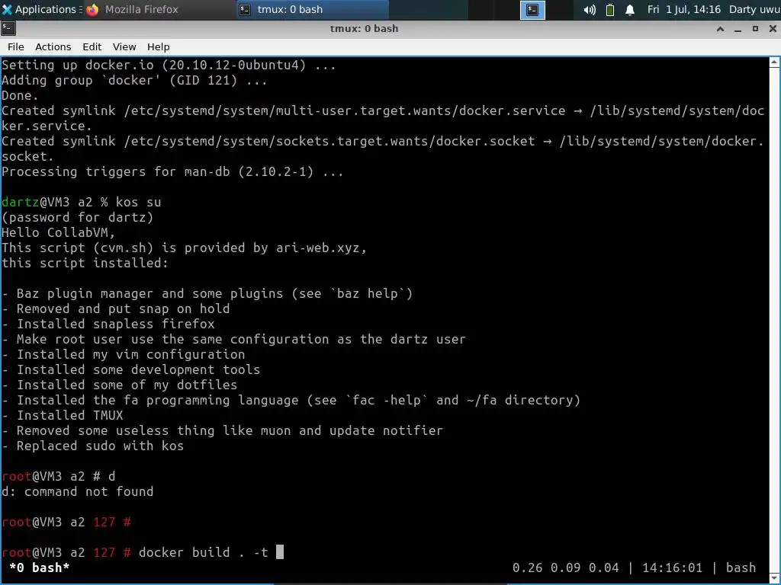
Task: Click the 'd: command not found' line
Action: coord(78,491)
